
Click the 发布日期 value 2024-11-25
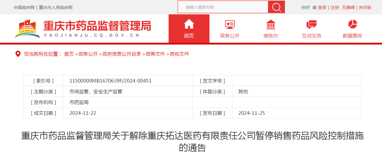point(252,113)
